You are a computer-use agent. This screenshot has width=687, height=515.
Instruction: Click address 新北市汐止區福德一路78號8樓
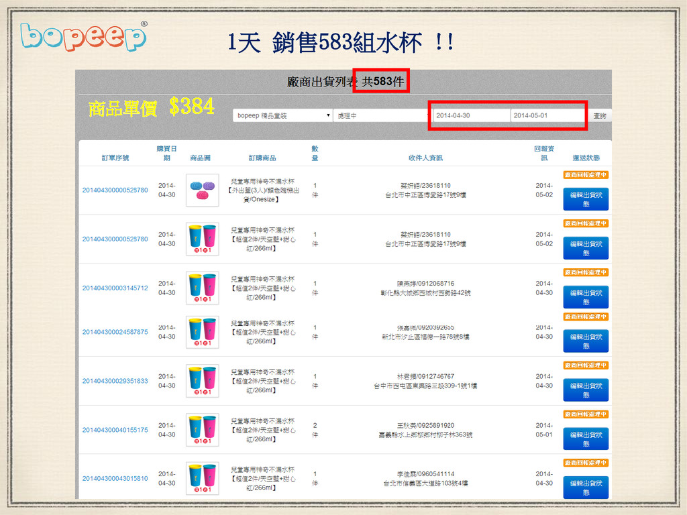click(425, 337)
